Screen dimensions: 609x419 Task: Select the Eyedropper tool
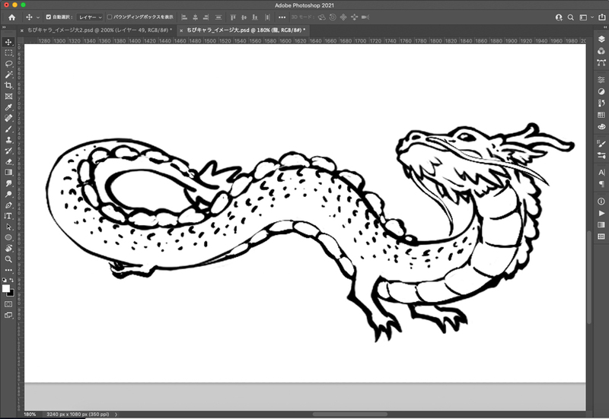(8, 107)
